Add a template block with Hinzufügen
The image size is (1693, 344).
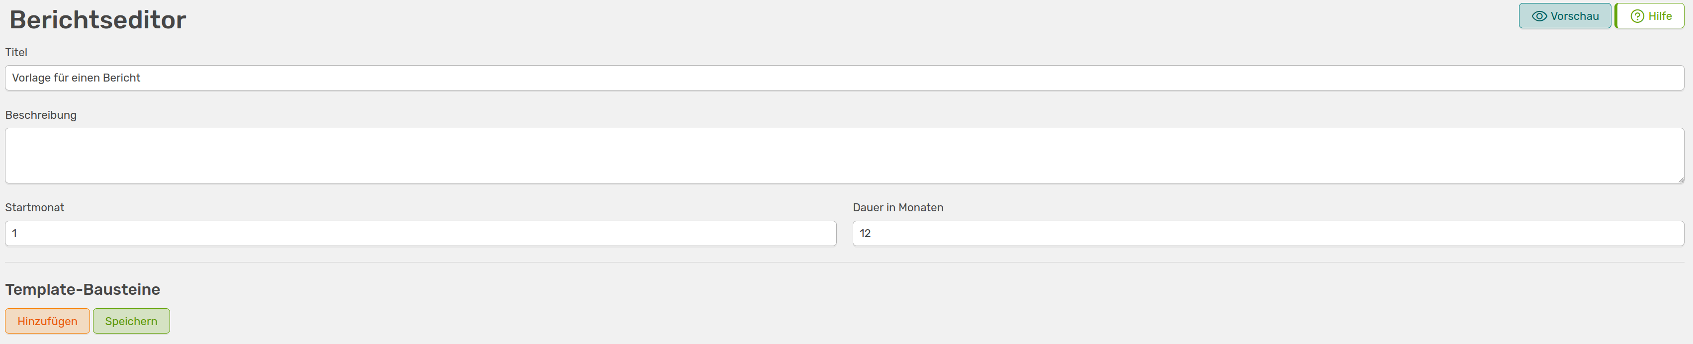[x=47, y=321]
